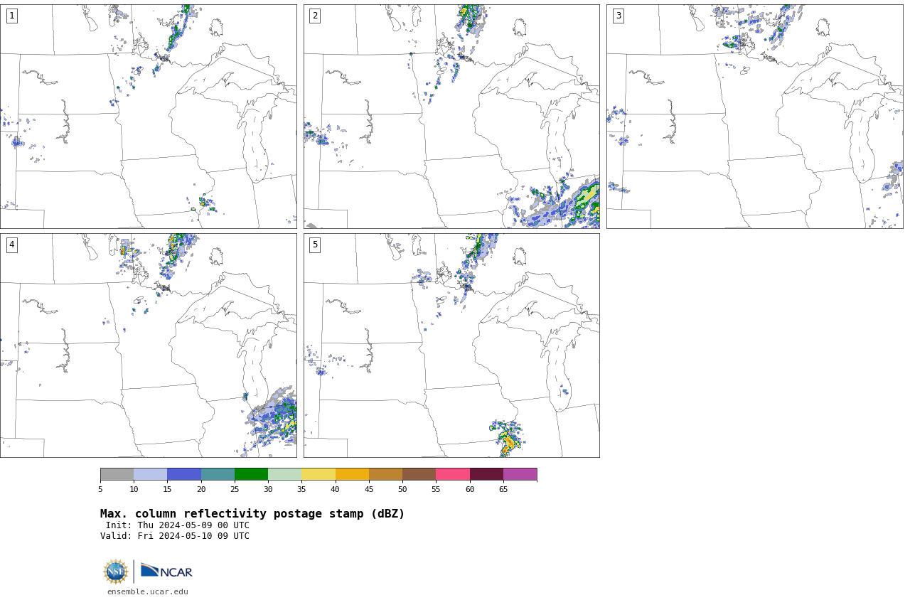
Task: Click the member number 5 label box
Action: (x=315, y=245)
